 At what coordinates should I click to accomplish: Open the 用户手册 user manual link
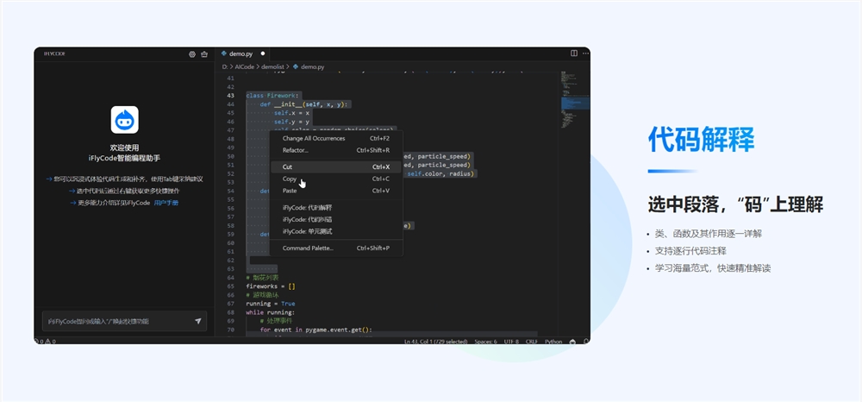click(166, 203)
